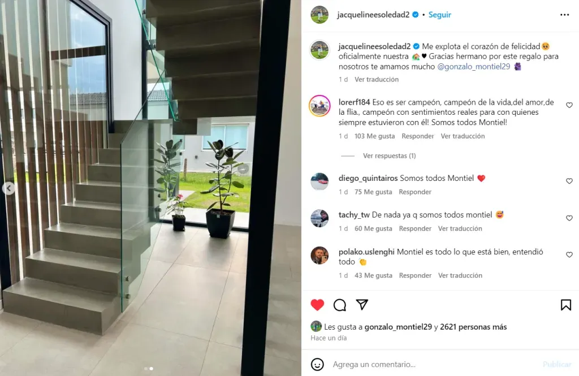
Task: Like polako.uslenghi's comment heart
Action: pyautogui.click(x=569, y=254)
